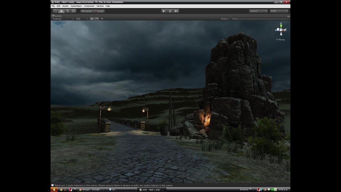Toggle Persp projection label
The width and height of the screenshot is (341, 192).
tap(281, 39)
